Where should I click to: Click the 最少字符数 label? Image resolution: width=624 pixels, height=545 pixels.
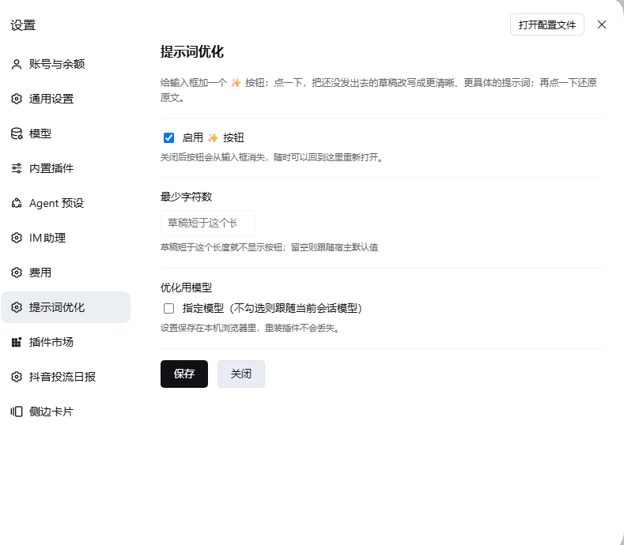186,197
